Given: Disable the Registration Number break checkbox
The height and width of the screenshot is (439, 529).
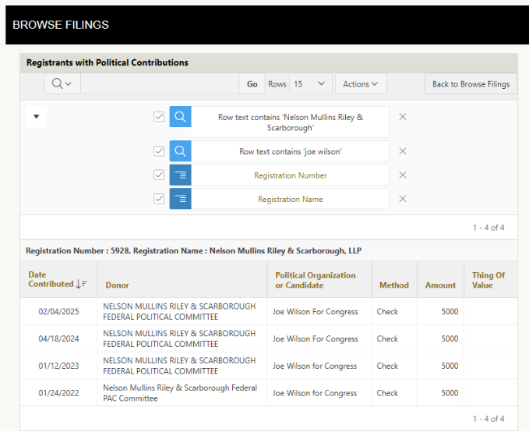Looking at the screenshot, I should [159, 175].
